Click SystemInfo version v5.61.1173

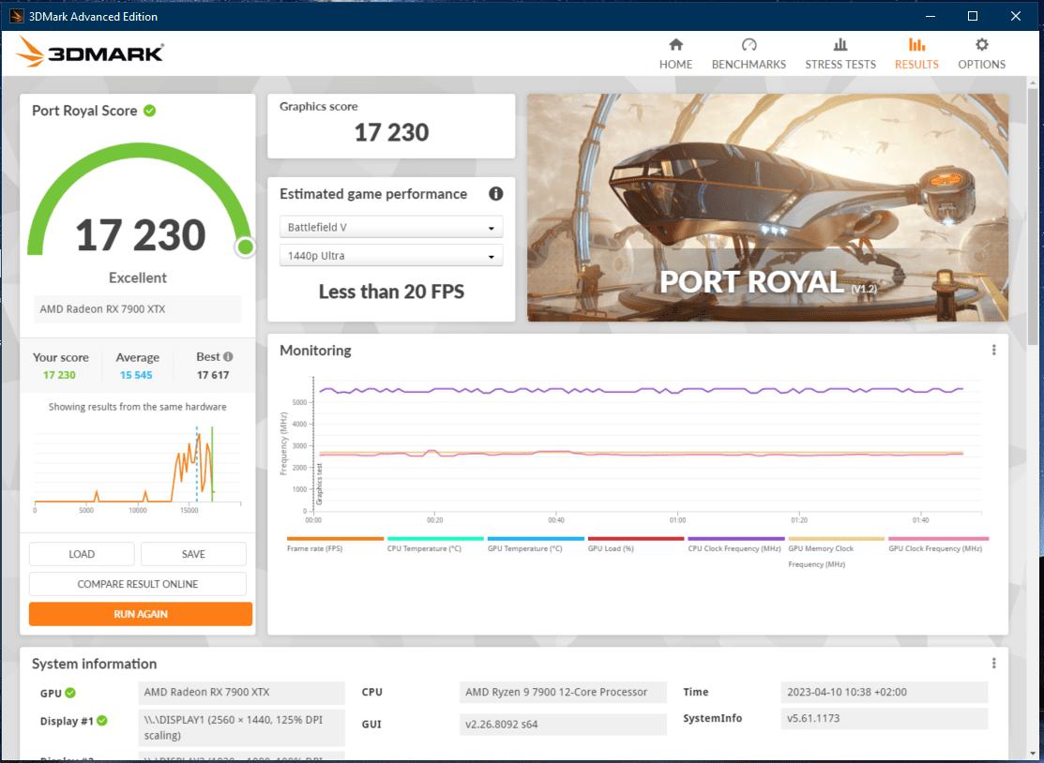click(x=885, y=718)
